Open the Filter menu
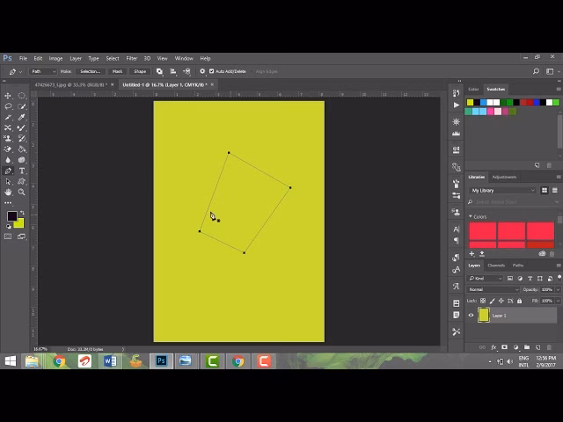 131,59
